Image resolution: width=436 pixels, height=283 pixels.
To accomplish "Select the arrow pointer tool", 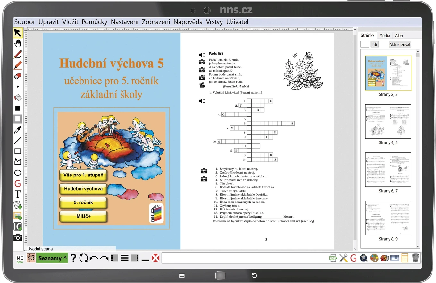I will pyautogui.click(x=18, y=33).
